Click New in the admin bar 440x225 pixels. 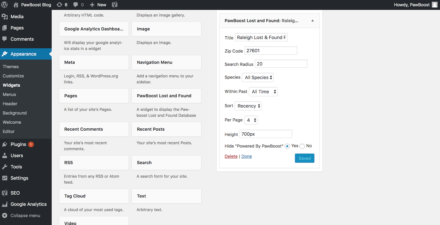point(102,5)
